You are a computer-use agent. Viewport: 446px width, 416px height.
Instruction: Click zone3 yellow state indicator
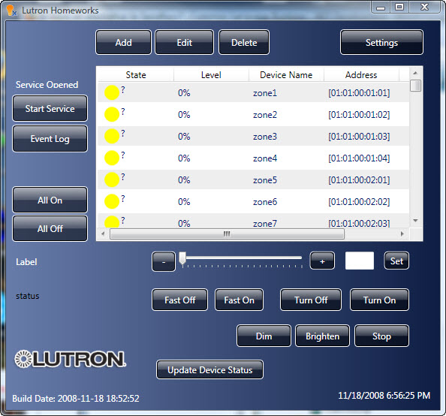click(x=112, y=136)
